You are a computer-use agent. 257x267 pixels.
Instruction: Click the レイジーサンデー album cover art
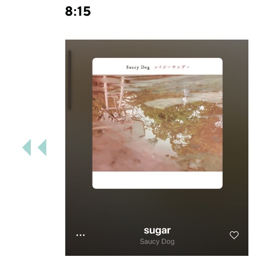click(157, 123)
